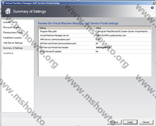The height and width of the screenshot is (126, 156).
Task: Click the Installation step in sidebar
Action: (8, 53)
